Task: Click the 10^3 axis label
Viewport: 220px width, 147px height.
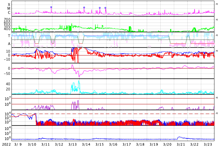Action: pyautogui.click(x=8, y=118)
